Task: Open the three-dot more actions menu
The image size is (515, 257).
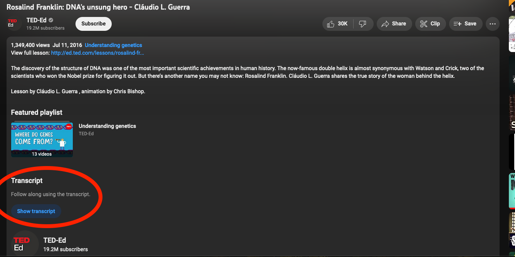Action: click(x=492, y=24)
